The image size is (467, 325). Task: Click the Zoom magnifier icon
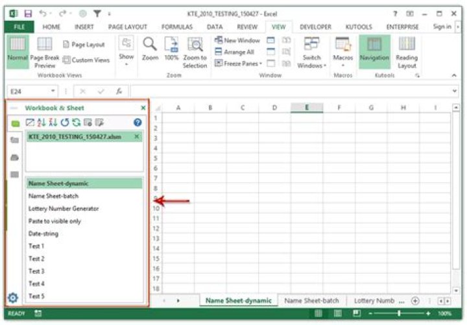pos(150,51)
